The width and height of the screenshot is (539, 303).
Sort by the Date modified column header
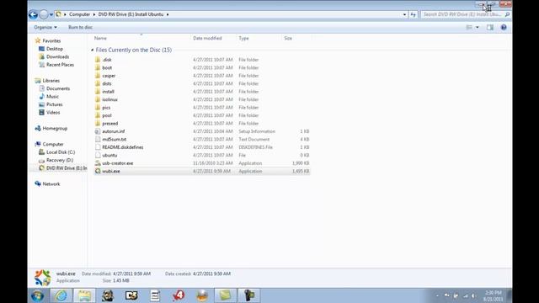(x=207, y=38)
